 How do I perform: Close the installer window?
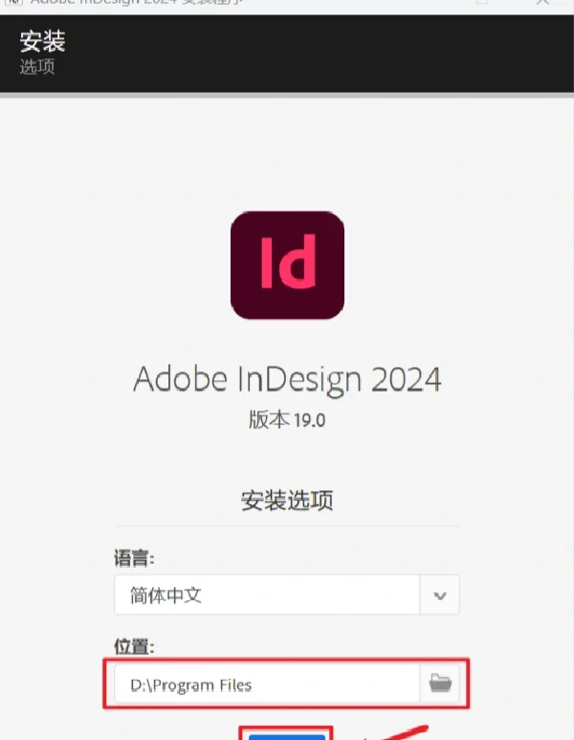coord(542,2)
